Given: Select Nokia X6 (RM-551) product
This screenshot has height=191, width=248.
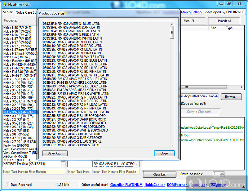Looking at the screenshot, I should 16,131.
